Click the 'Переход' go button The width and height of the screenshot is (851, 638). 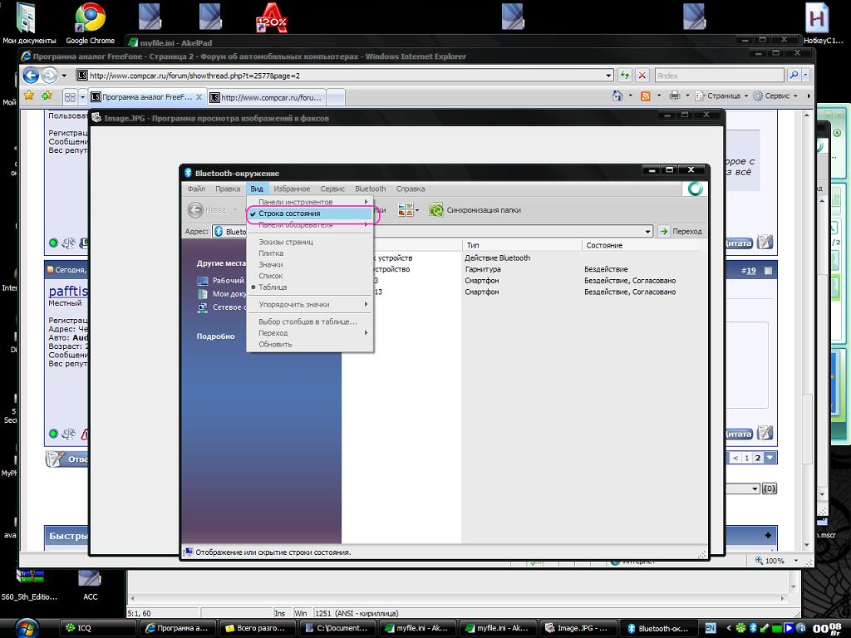(681, 232)
